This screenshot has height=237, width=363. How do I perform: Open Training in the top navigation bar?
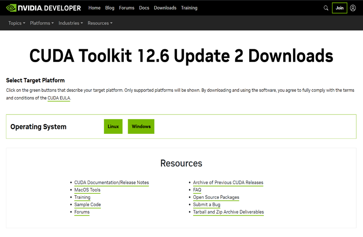click(x=189, y=8)
